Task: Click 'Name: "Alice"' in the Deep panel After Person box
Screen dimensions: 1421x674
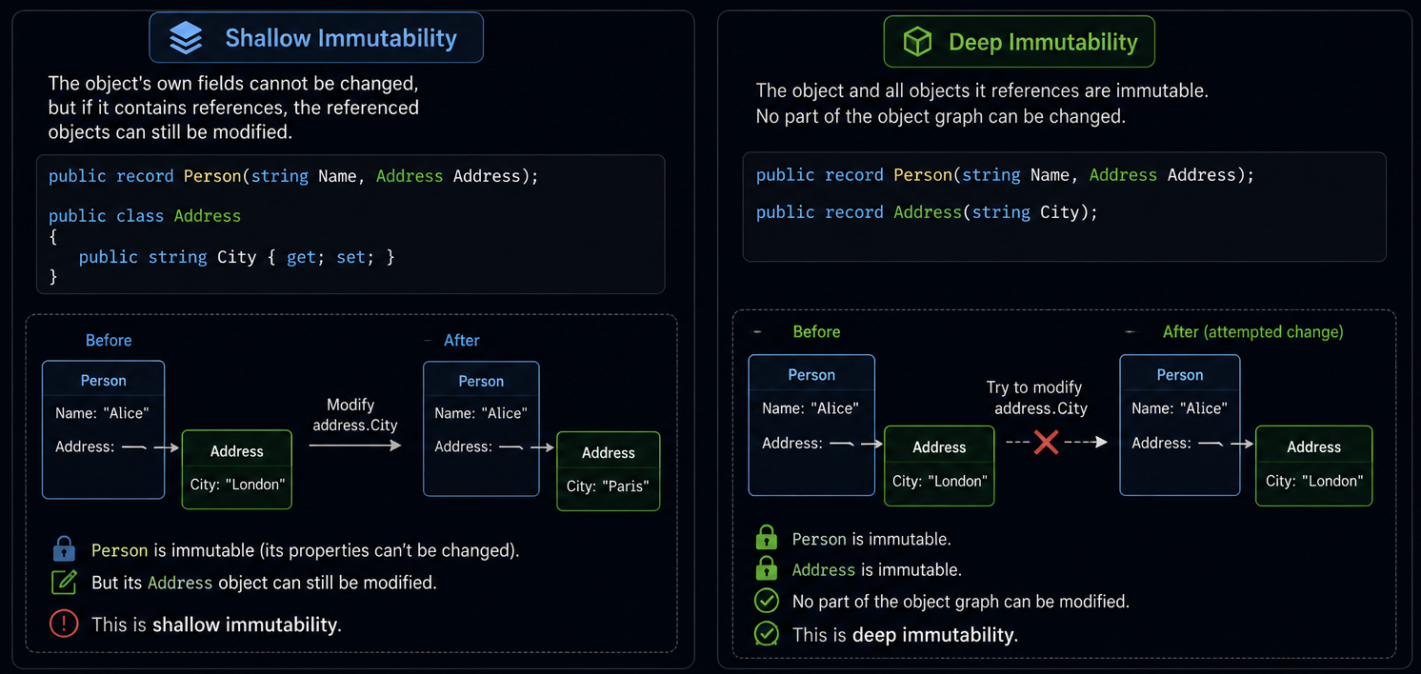Action: click(x=1179, y=407)
